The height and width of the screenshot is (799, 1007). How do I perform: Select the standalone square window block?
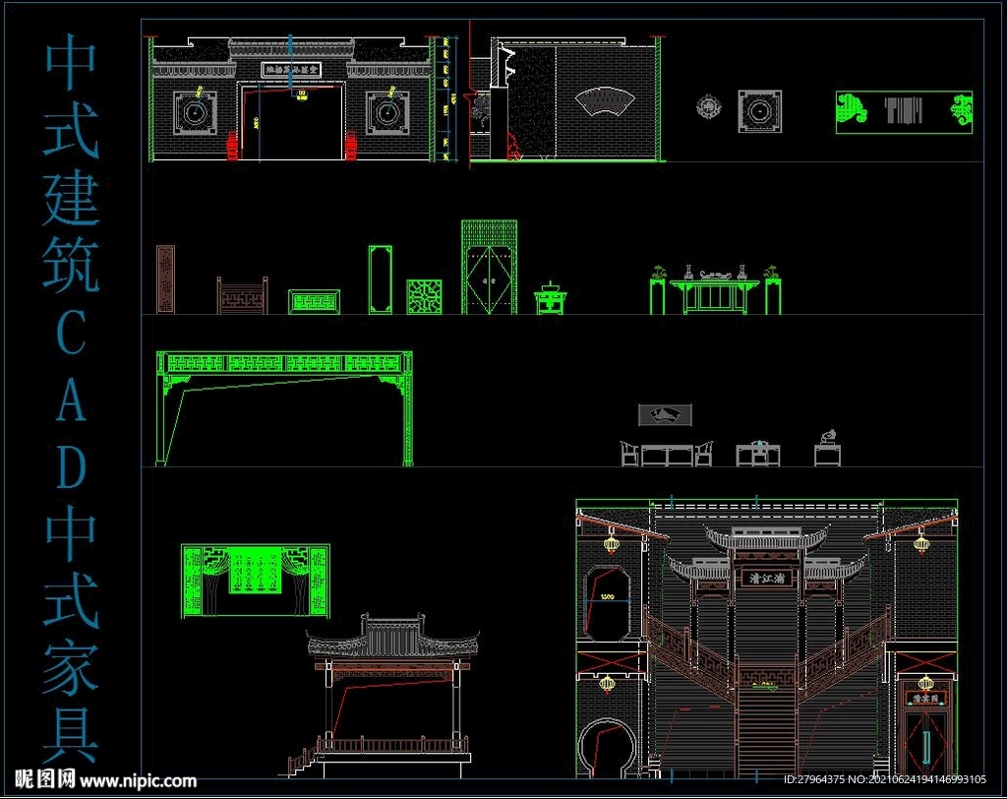point(760,111)
